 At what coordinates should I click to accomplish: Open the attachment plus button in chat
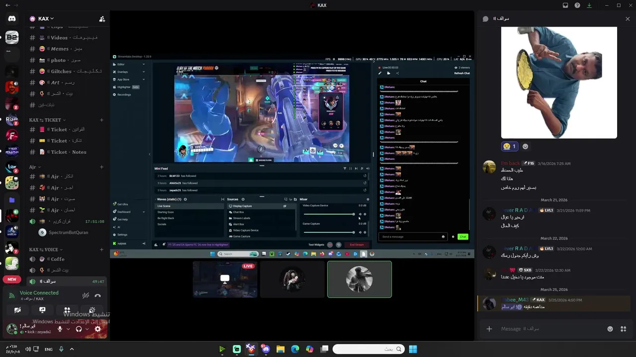tap(489, 329)
